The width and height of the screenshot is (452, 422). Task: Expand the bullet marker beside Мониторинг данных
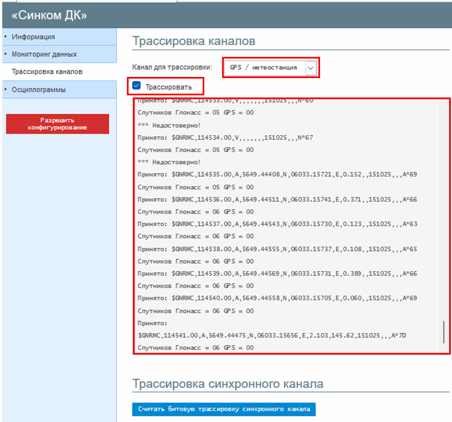click(5, 55)
